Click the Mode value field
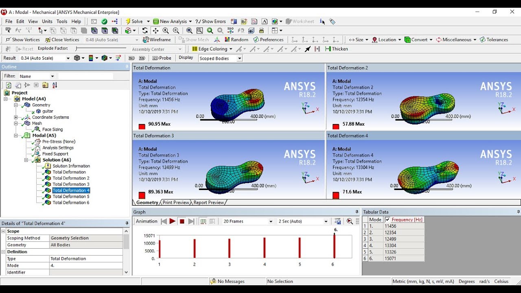The height and width of the screenshot is (293, 521). coord(86,265)
